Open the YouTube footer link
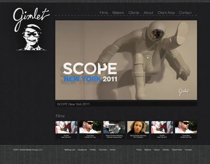Screen dimensions: 210x164 pyautogui.click(x=103, y=150)
